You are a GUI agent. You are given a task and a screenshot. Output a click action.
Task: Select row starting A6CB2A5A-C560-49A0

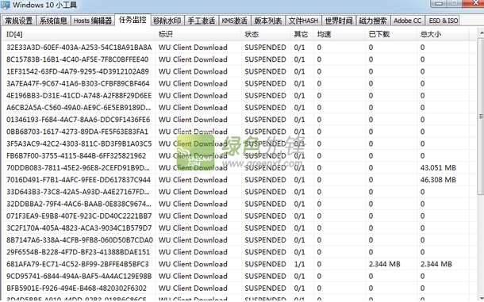click(x=240, y=107)
